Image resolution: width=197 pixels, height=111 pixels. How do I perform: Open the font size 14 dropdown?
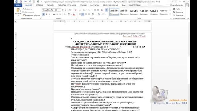tap(60, 10)
